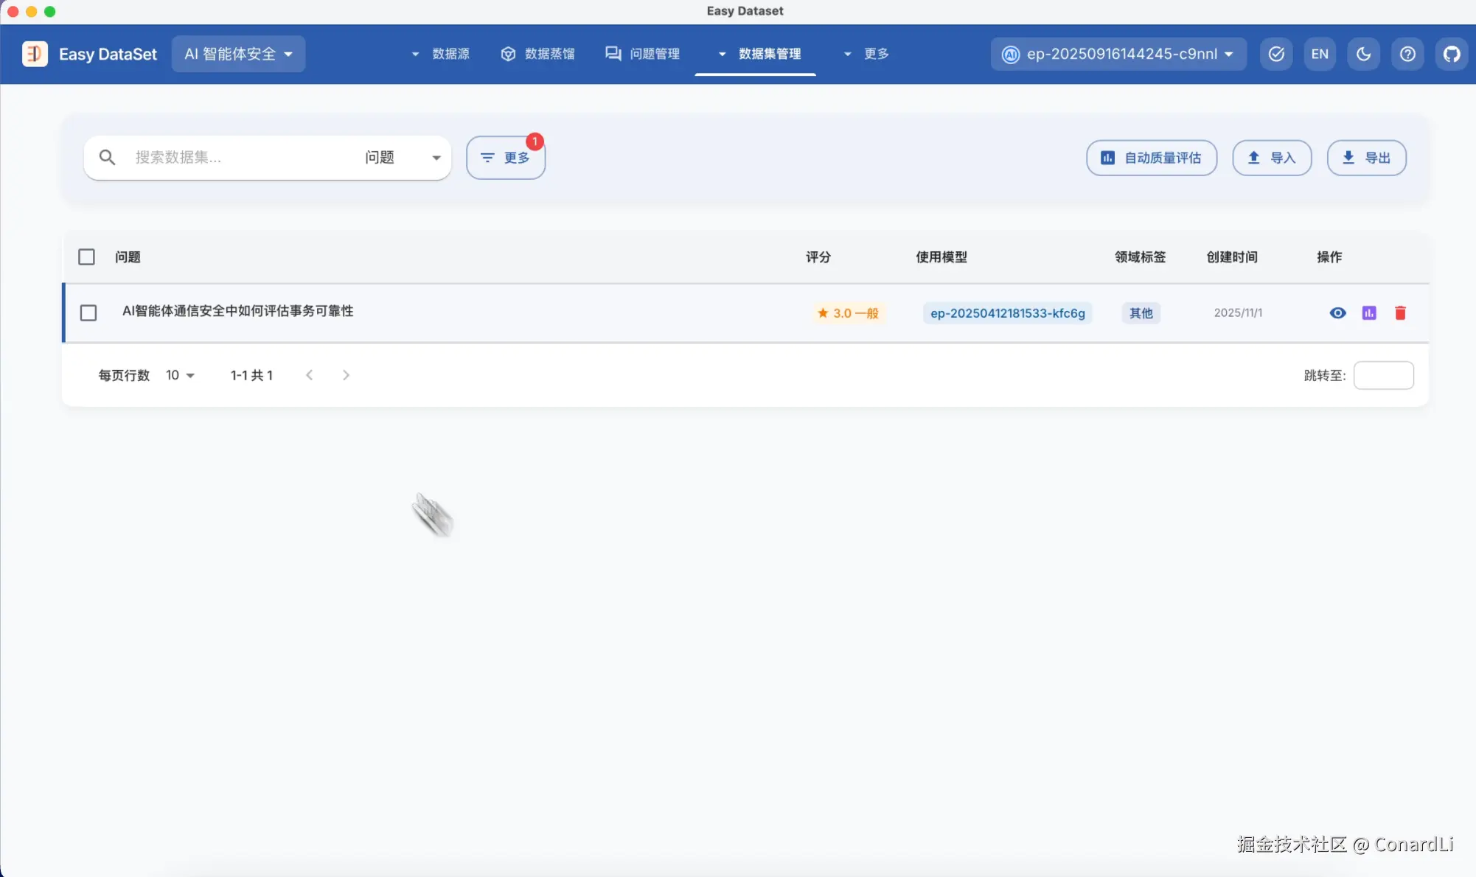Check the select-all header checkbox
The width and height of the screenshot is (1476, 877).
click(87, 257)
